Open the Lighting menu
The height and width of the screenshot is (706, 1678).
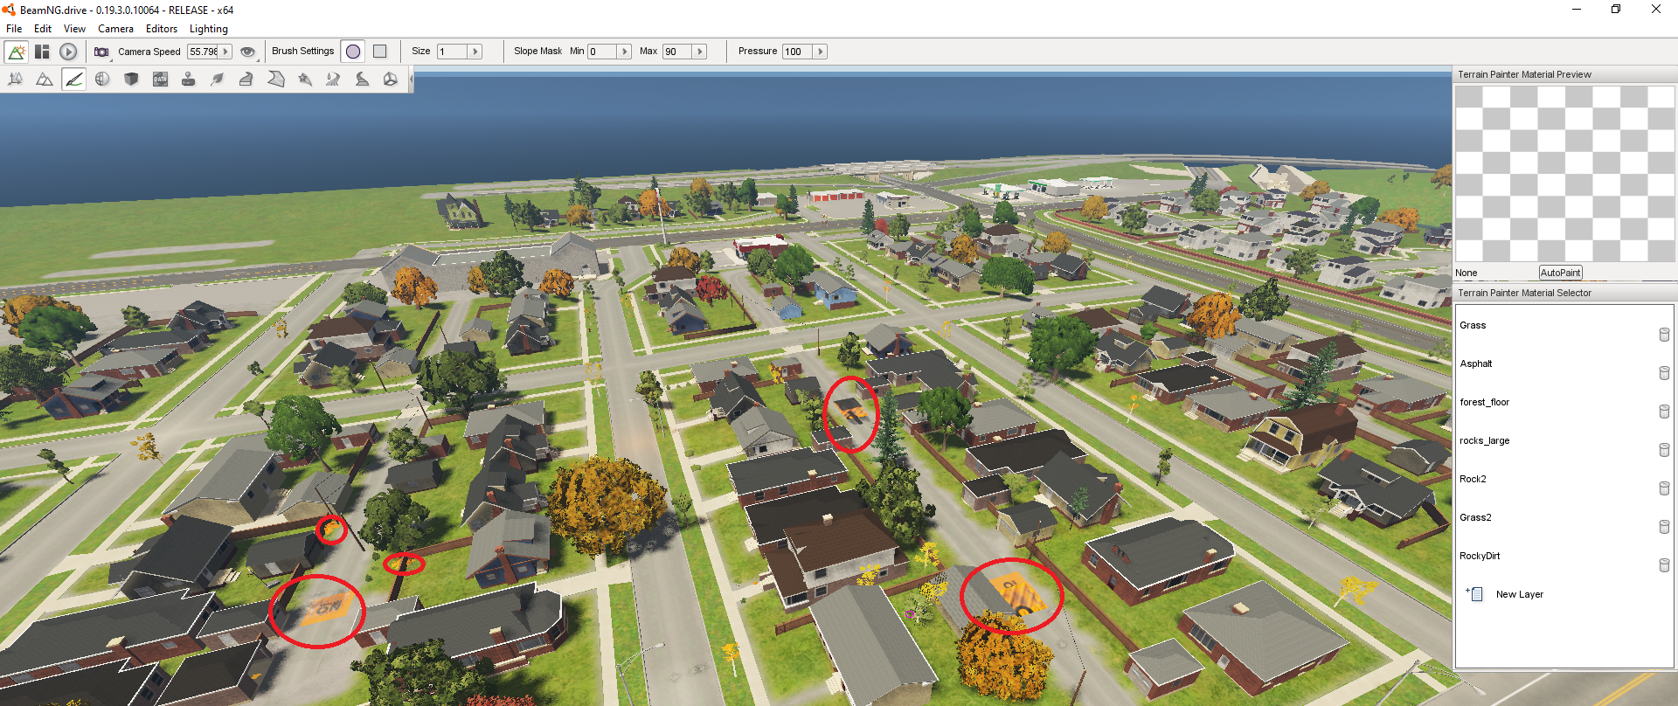(x=209, y=29)
